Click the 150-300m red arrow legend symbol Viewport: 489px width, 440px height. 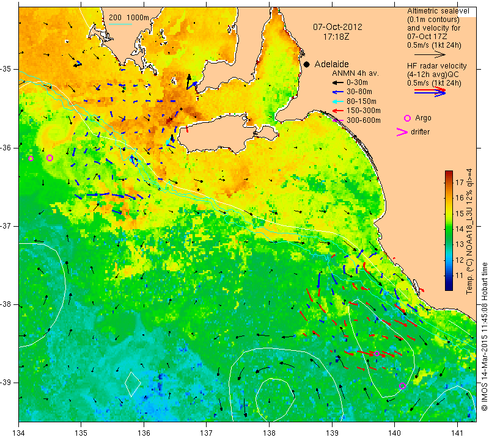[337, 111]
